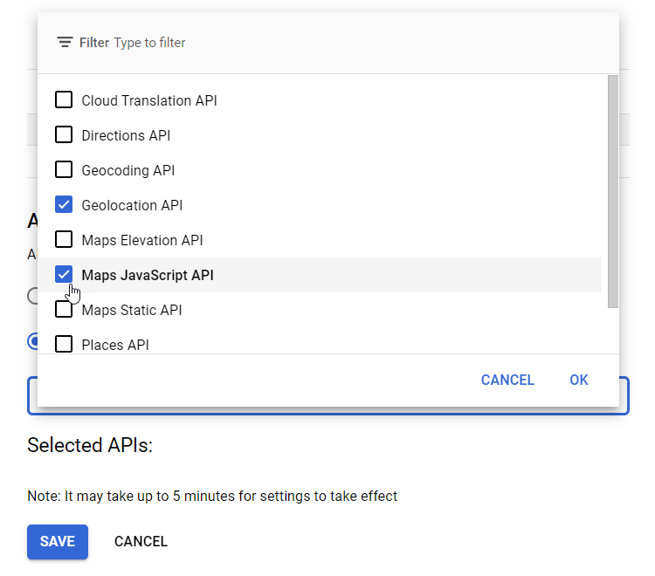
Task: Click the 'Maps Static API' label text
Action: [132, 310]
